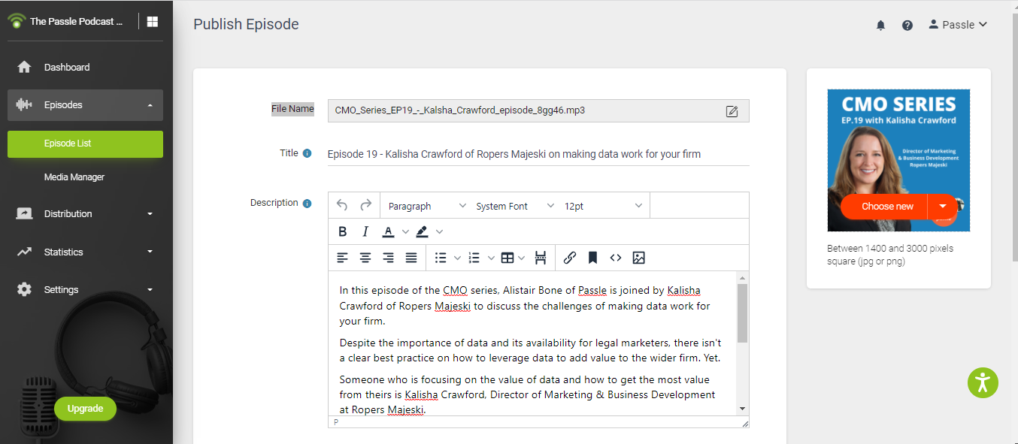Collapse the Episodes menu
This screenshot has width=1018, height=444.
point(86,105)
